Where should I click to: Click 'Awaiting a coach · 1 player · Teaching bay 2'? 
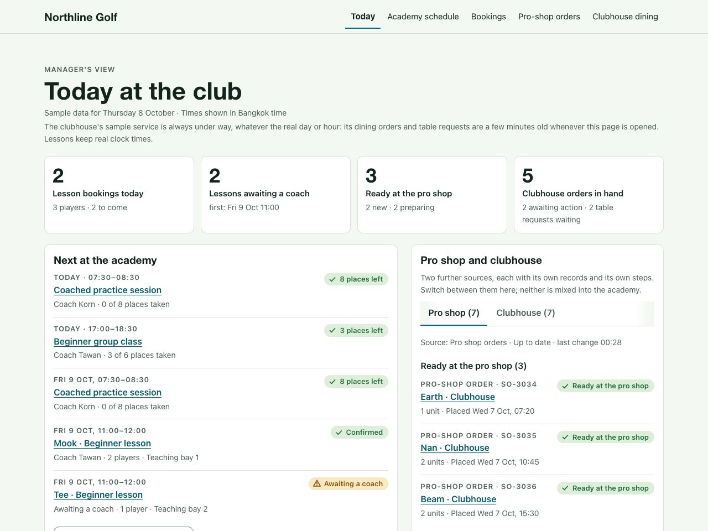131,509
